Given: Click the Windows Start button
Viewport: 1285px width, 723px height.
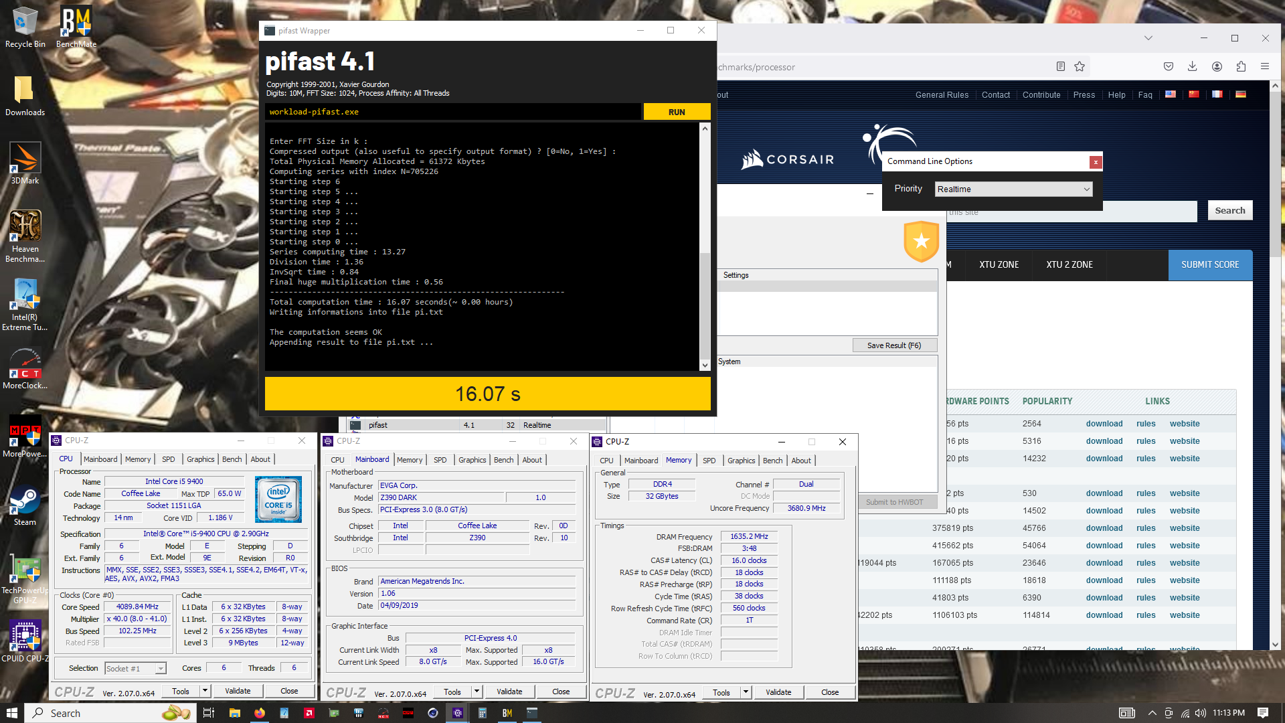Looking at the screenshot, I should click(x=12, y=713).
